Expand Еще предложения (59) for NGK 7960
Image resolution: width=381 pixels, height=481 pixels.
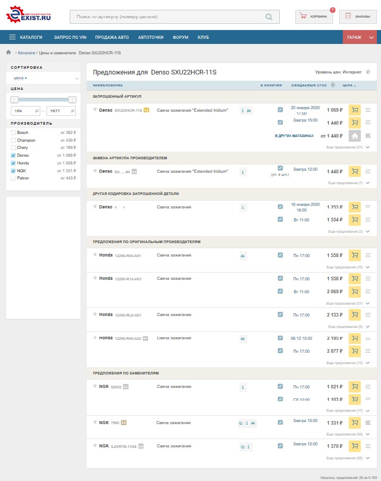pyautogui.click(x=348, y=434)
